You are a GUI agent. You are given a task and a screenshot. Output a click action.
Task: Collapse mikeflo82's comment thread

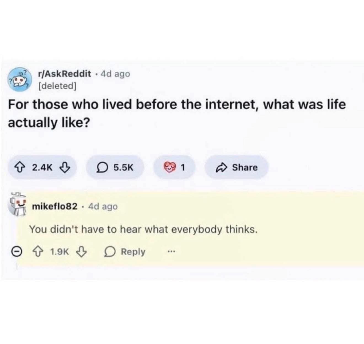point(17,251)
